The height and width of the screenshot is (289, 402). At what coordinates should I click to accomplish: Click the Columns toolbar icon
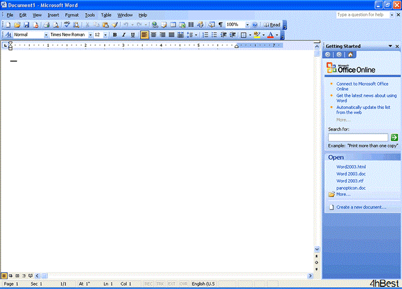(191, 25)
